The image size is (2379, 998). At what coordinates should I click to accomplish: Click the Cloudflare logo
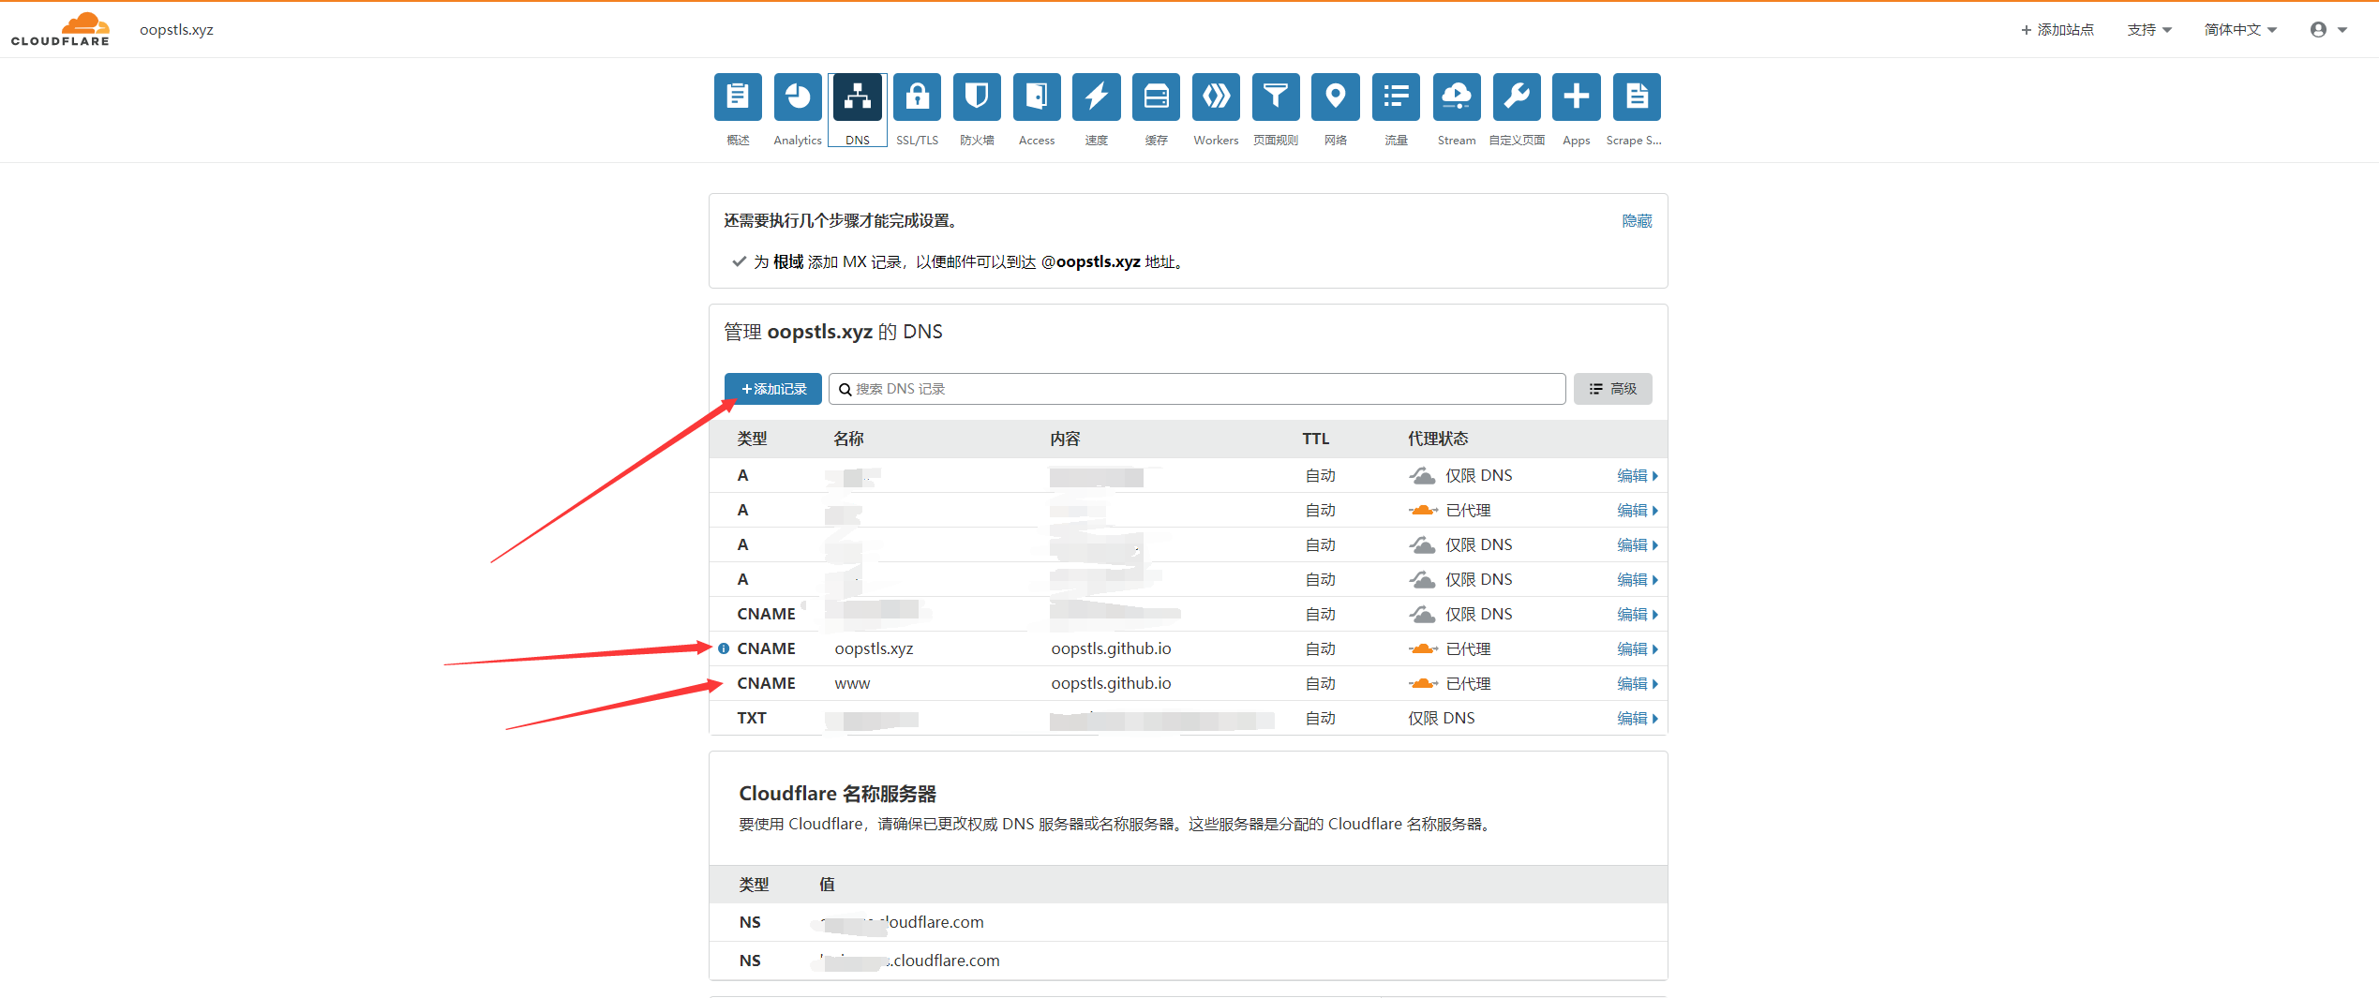60,29
